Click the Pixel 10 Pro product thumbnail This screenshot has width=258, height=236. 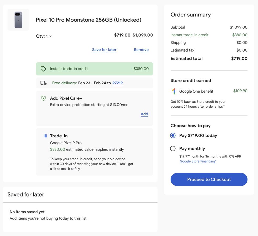point(18,19)
